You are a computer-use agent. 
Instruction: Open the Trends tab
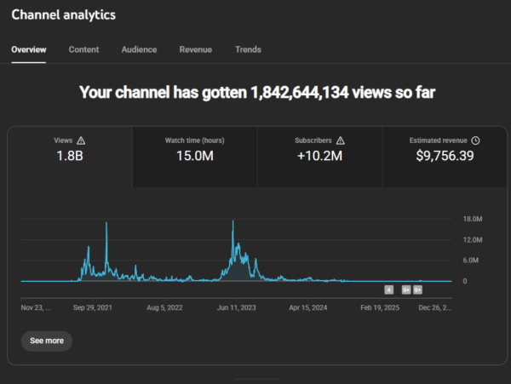point(248,50)
